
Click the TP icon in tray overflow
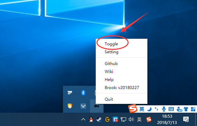(70, 93)
